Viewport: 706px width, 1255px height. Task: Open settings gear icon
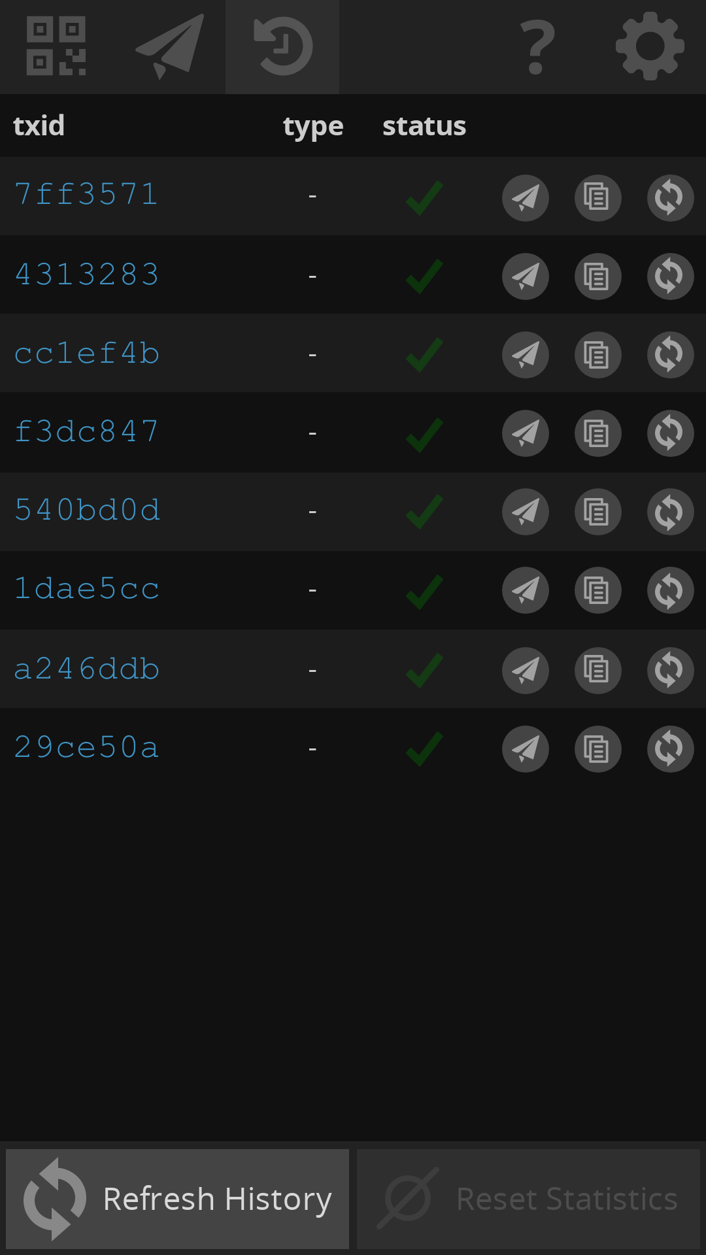650,46
